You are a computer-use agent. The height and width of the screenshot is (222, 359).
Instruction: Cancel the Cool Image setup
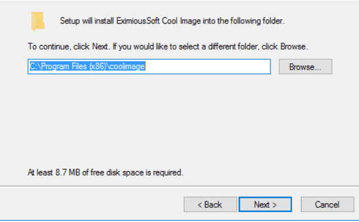click(x=327, y=204)
